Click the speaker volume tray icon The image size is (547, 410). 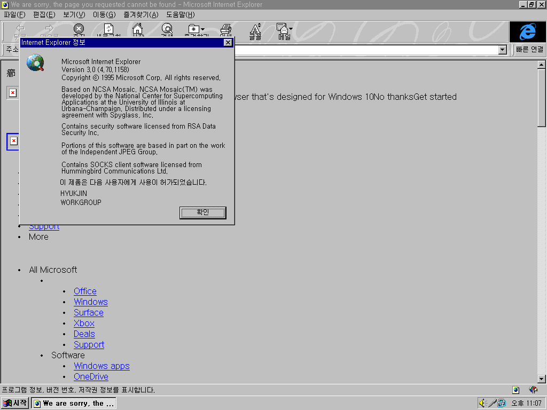click(482, 403)
